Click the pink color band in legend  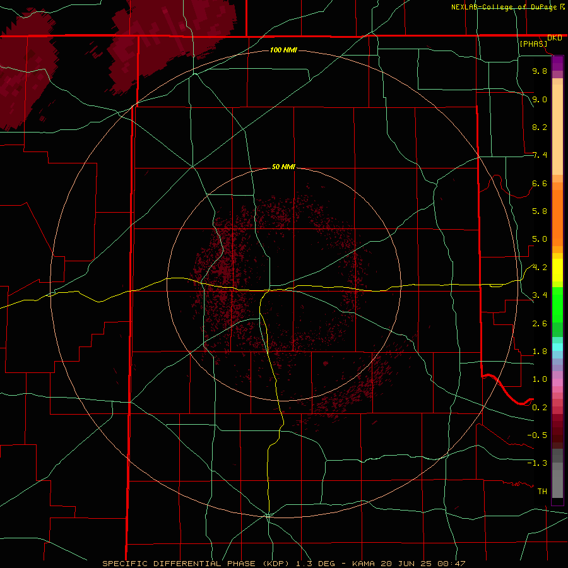pos(557,382)
